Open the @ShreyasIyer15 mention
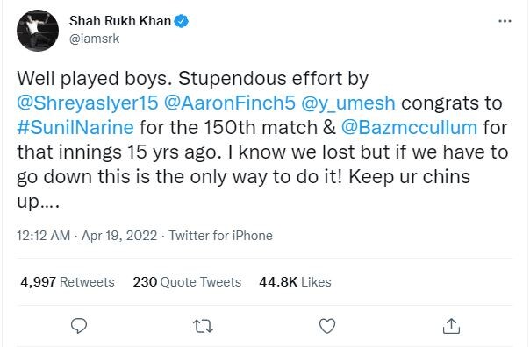This screenshot has height=347, width=530. [x=88, y=103]
